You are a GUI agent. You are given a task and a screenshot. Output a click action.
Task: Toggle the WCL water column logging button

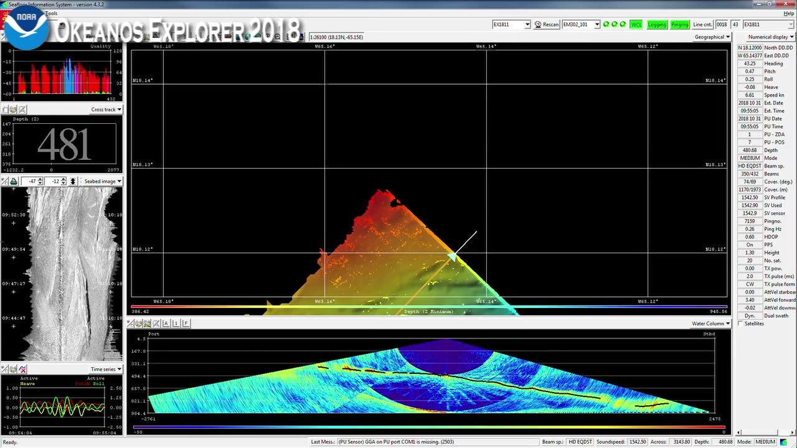click(x=636, y=24)
